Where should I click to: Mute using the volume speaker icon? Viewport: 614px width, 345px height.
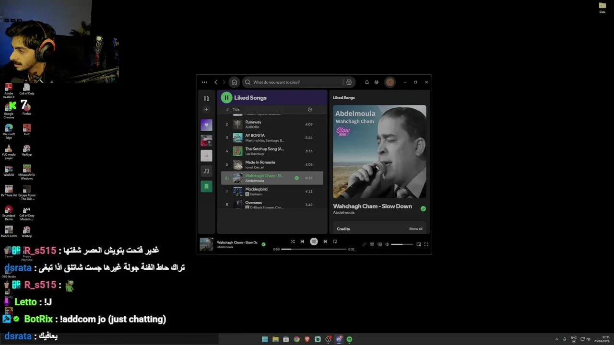387,244
